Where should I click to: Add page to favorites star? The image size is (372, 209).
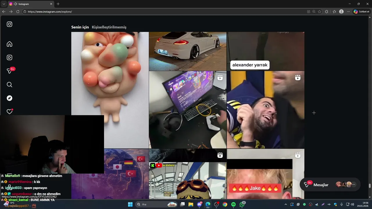click(319, 12)
